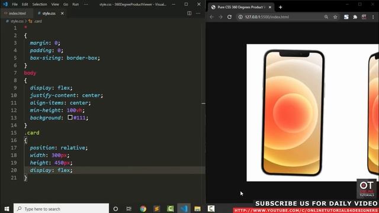Screen dimensions: 379x213
Task: Open Sublime Text from the taskbar
Action: point(156,209)
